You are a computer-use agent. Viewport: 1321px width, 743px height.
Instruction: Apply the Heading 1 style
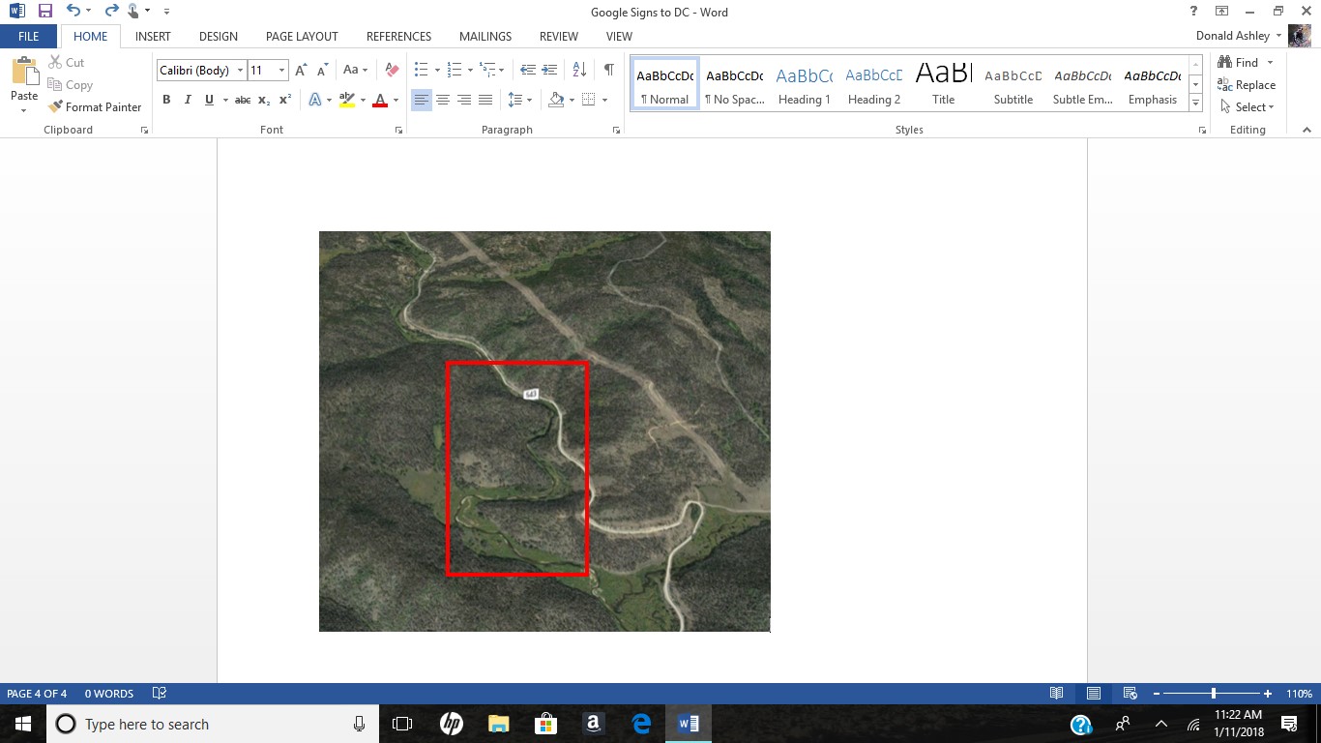[x=804, y=84]
